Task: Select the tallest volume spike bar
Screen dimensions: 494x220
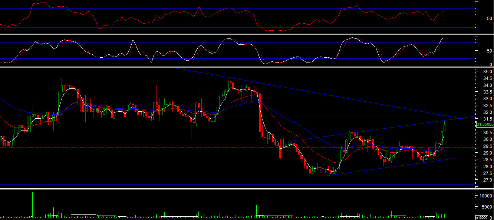Action: [33, 204]
